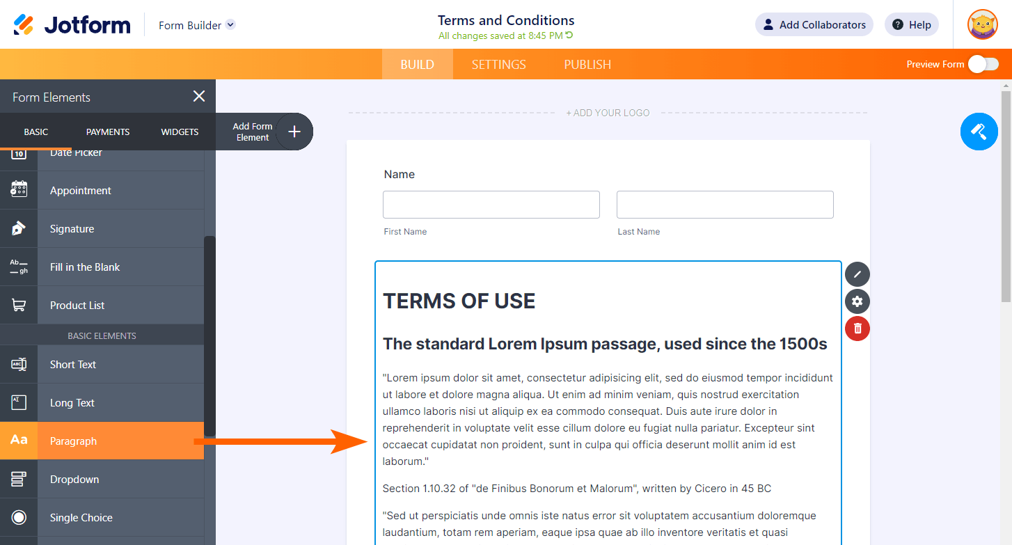
Task: Select the Appointment calendar icon
Action: click(x=19, y=190)
